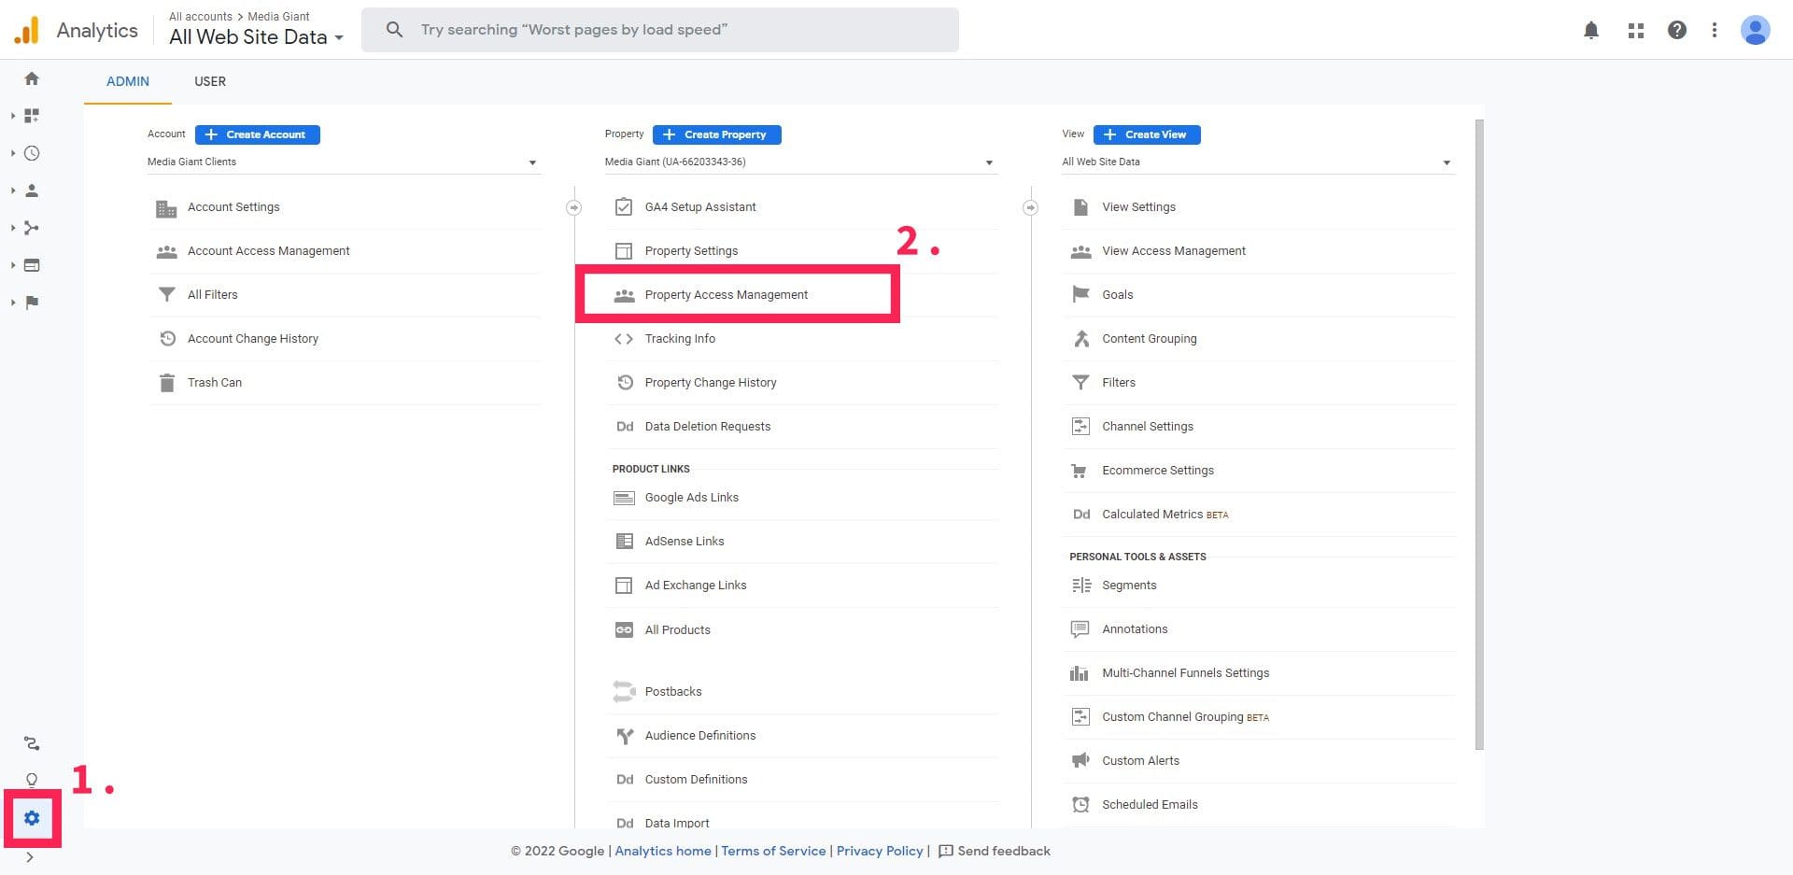Open Google apps grid icon
1793x875 pixels.
[1636, 30]
